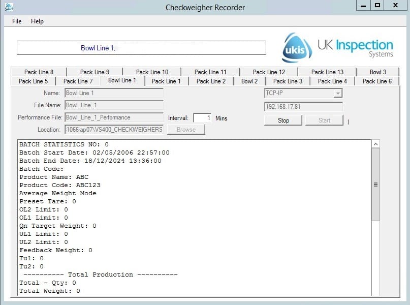Select the Pack Line 10 tab
The width and height of the screenshot is (410, 305).
(152, 72)
